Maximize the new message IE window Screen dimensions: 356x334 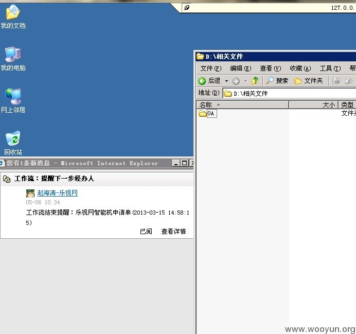185,163
